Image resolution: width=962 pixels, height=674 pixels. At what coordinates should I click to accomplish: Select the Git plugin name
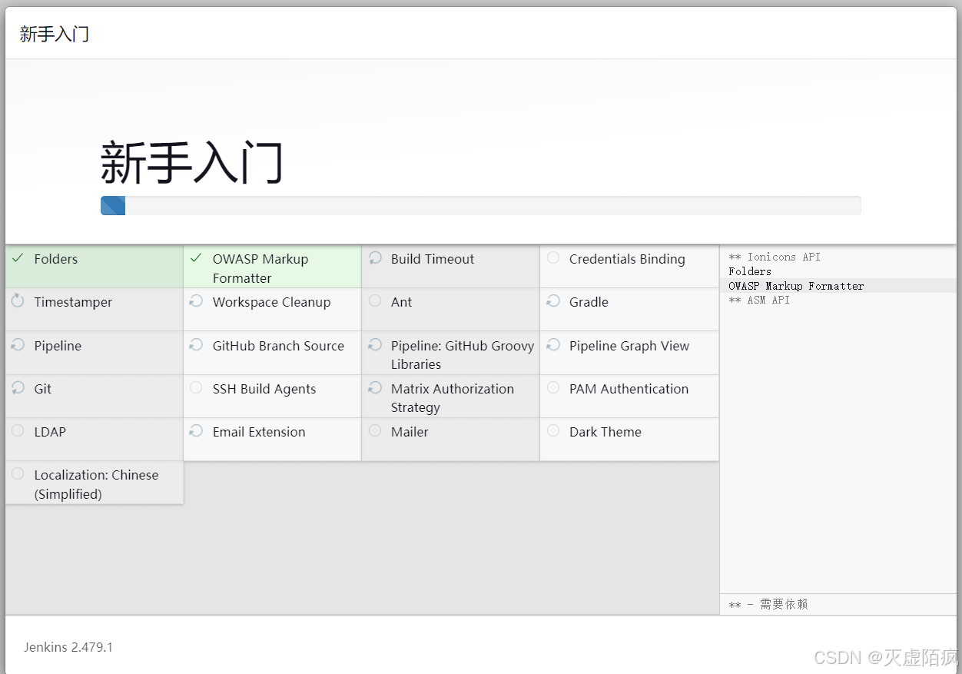(x=43, y=389)
